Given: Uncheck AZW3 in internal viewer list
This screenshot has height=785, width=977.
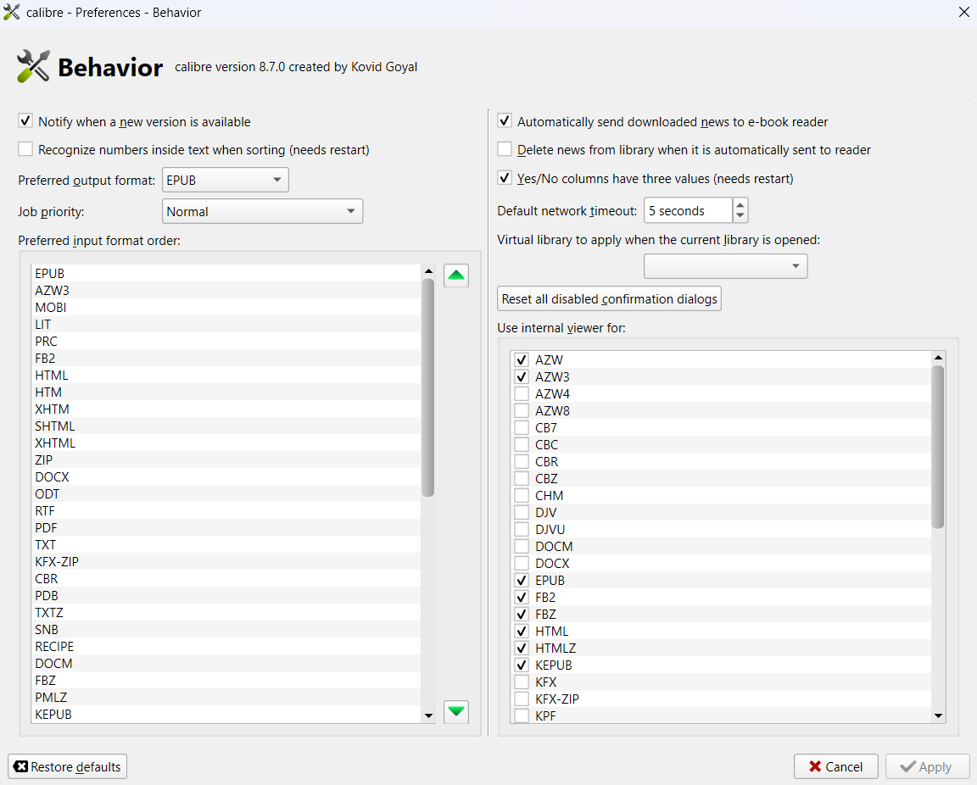Looking at the screenshot, I should (x=522, y=377).
